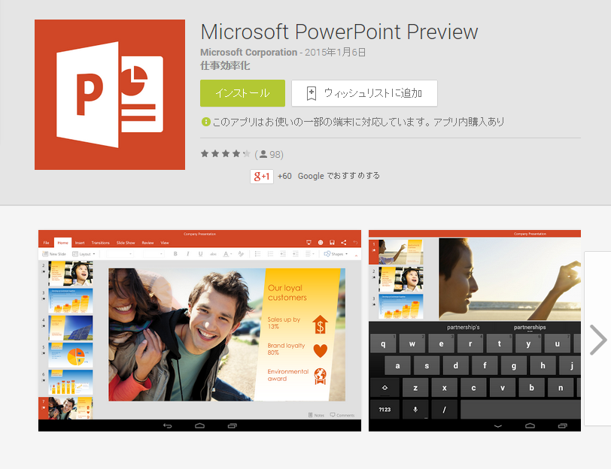Image resolution: width=611 pixels, height=469 pixels.
Task: Click the green info icon beside compatibility note
Action: click(205, 122)
